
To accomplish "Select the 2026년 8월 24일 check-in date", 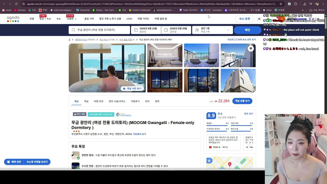I will [x=146, y=30].
